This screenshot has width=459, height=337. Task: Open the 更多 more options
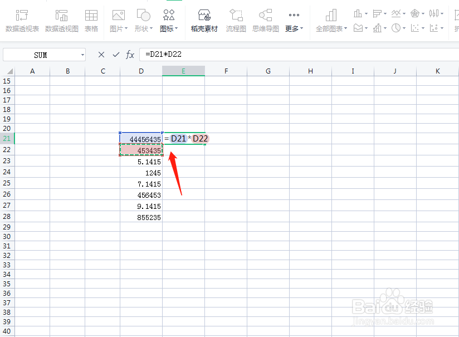point(294,21)
